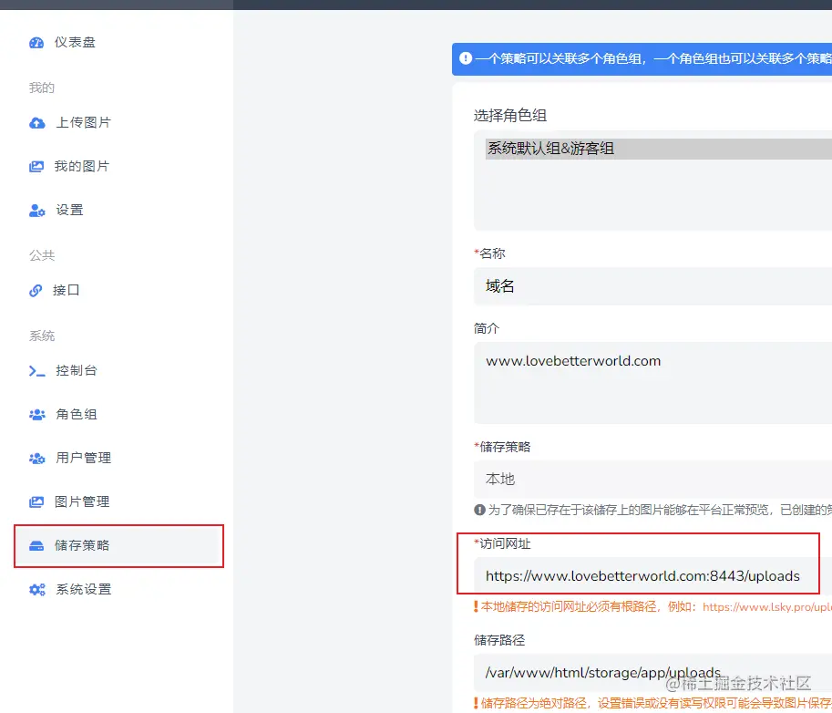Click the 访问网址 input field
Viewport: 832px width, 713px height.
[x=652, y=576]
